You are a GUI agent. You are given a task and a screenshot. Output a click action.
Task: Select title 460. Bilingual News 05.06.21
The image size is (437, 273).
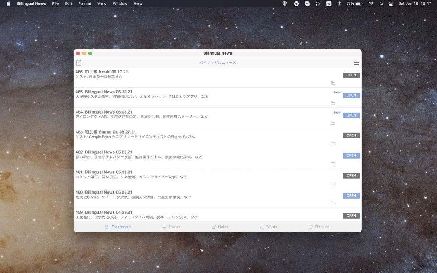tap(104, 192)
